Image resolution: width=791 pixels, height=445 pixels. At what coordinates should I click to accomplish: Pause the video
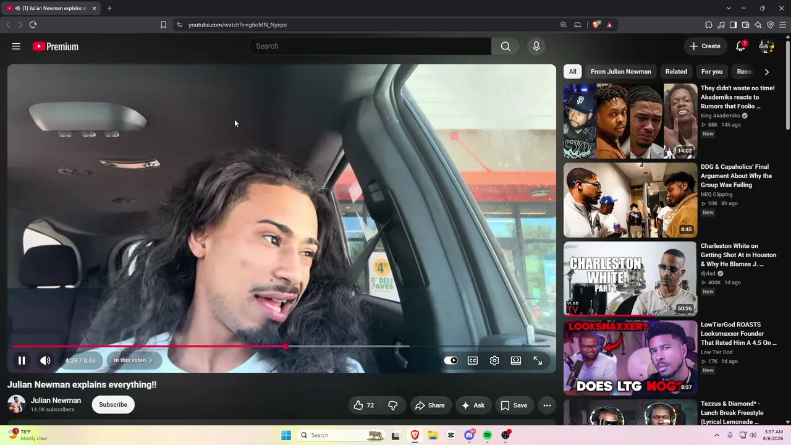[x=22, y=360]
